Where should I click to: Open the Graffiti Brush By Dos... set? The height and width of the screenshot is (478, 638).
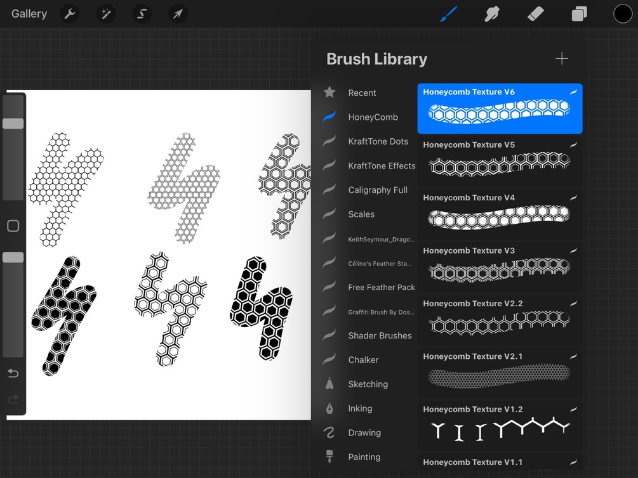(x=382, y=312)
